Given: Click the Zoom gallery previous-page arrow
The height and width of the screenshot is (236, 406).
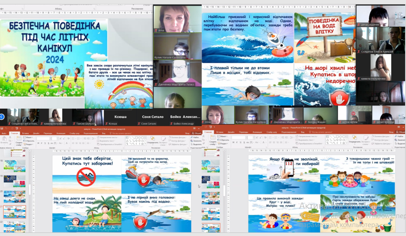Looking at the screenshot, I should 2,117.
